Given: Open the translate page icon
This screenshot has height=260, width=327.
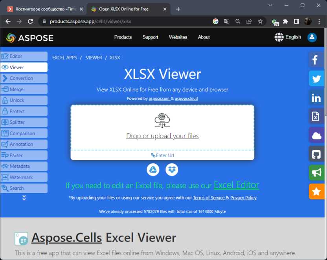Looking at the screenshot, I should coord(227,21).
